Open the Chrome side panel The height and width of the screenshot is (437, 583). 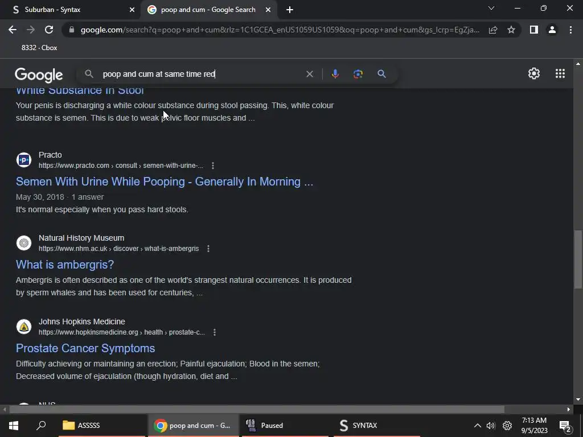[534, 30]
